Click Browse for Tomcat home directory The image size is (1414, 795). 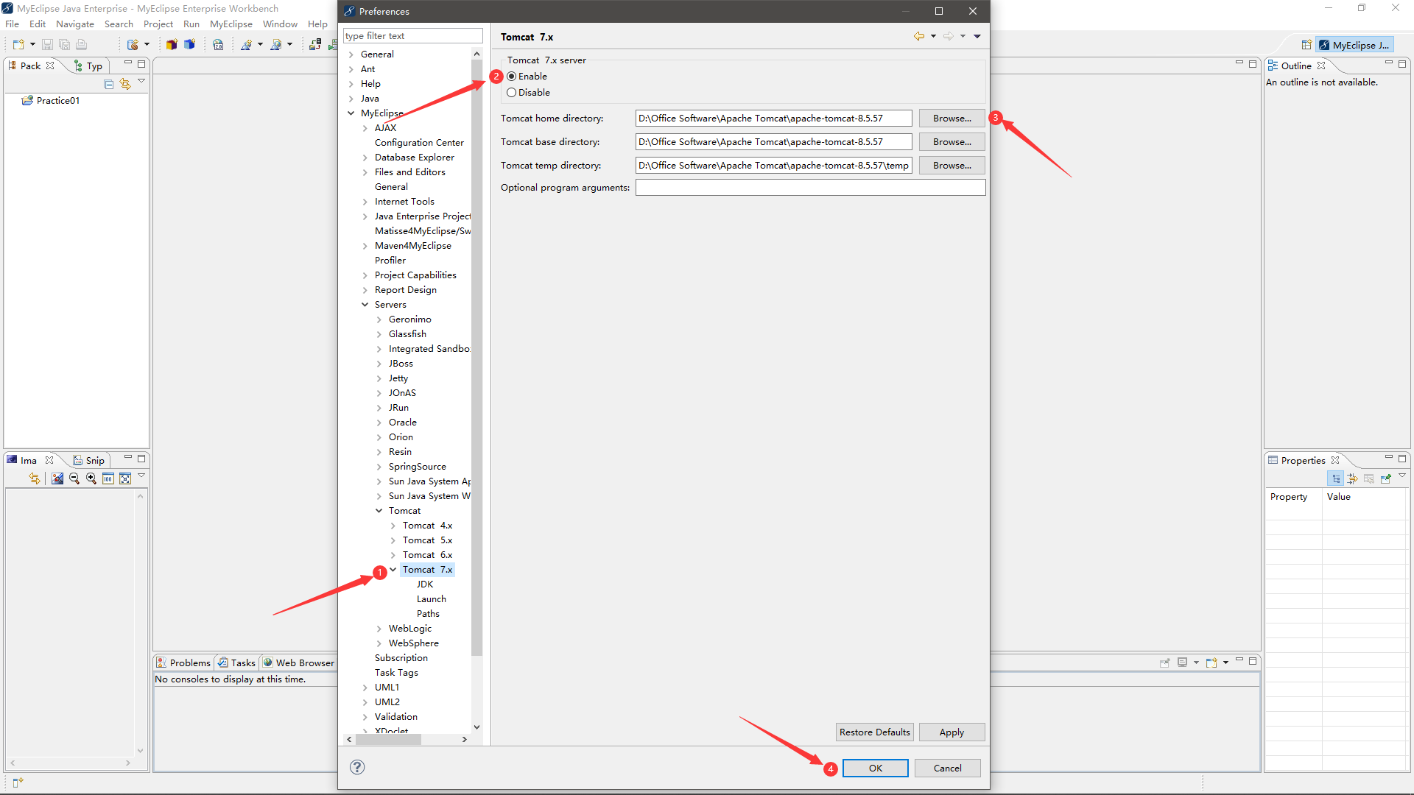point(952,119)
